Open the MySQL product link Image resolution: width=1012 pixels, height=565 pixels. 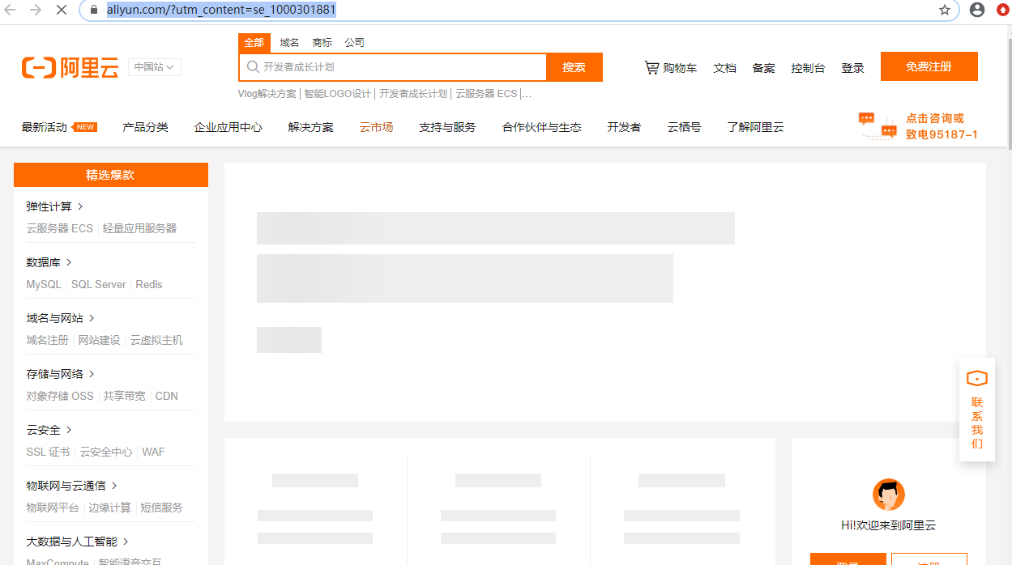pos(43,284)
